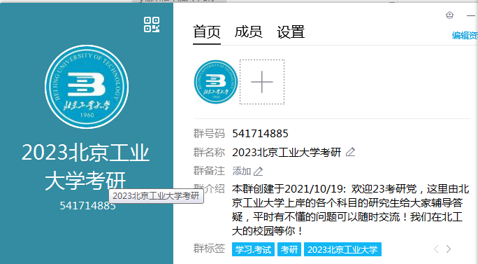Show next group tags with right arrow

[x=449, y=249]
